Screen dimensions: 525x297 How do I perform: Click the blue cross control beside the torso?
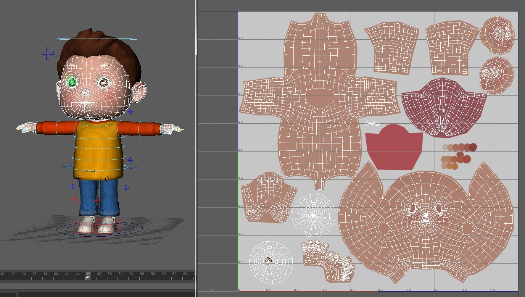[x=130, y=159]
